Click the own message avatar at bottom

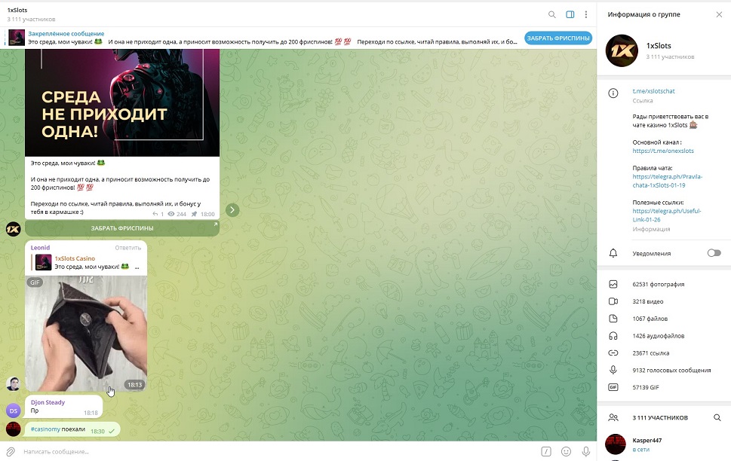(13, 429)
